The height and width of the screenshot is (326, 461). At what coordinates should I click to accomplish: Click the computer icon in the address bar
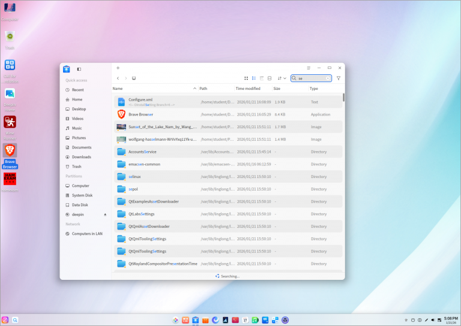(134, 78)
